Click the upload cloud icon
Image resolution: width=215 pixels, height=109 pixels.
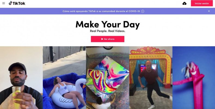pyautogui.click(x=185, y=4)
